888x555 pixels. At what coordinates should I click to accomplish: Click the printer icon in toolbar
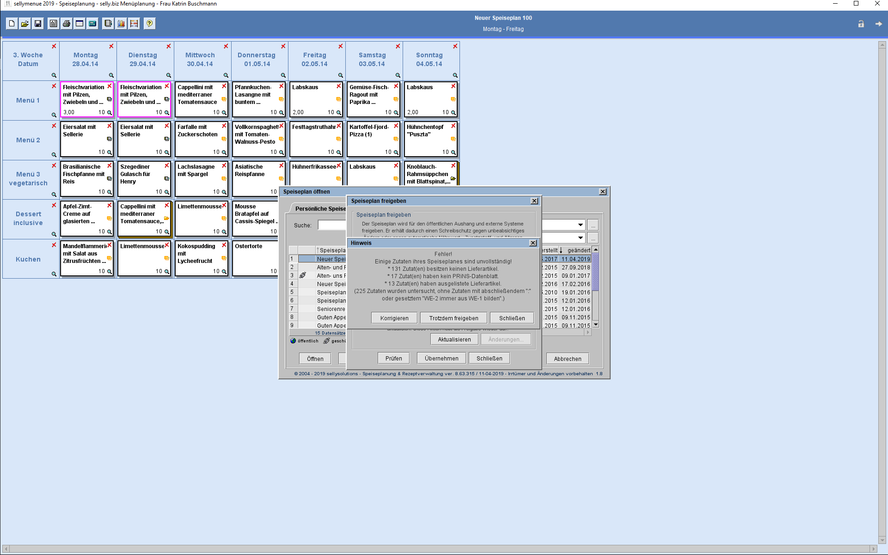[67, 24]
